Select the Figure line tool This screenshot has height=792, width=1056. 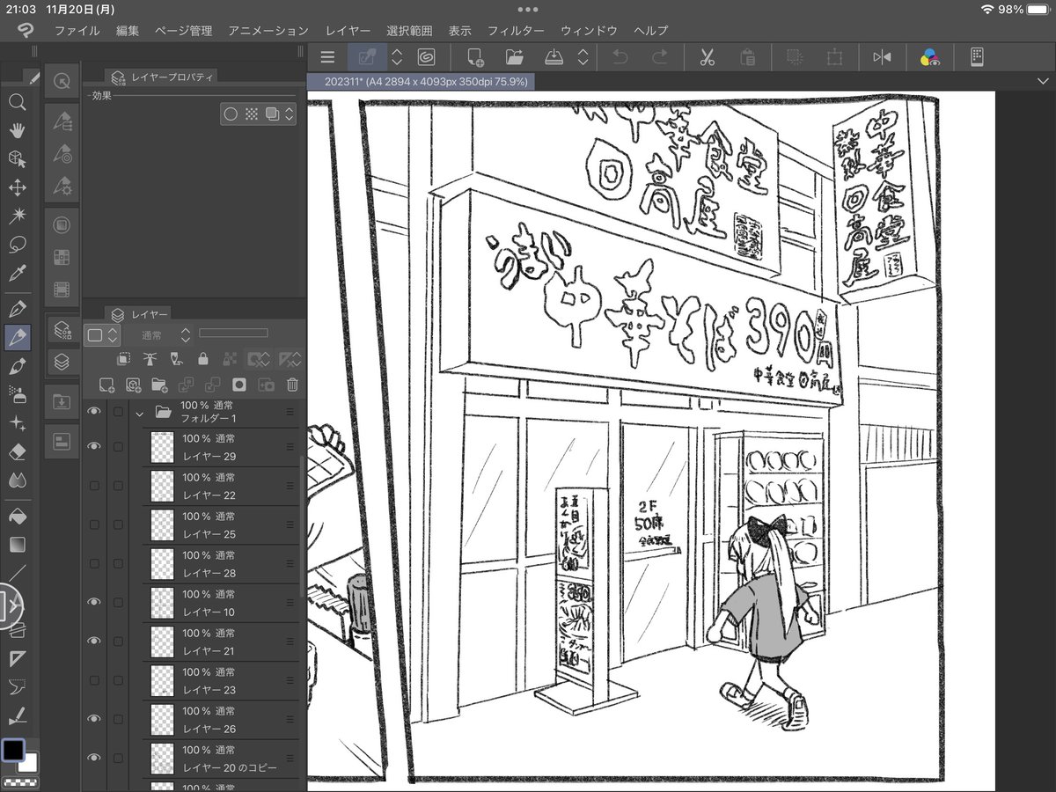tap(17, 573)
